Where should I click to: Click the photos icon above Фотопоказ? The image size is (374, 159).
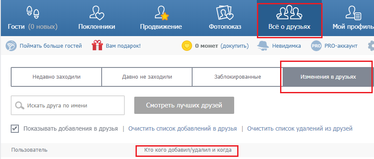[225, 12]
